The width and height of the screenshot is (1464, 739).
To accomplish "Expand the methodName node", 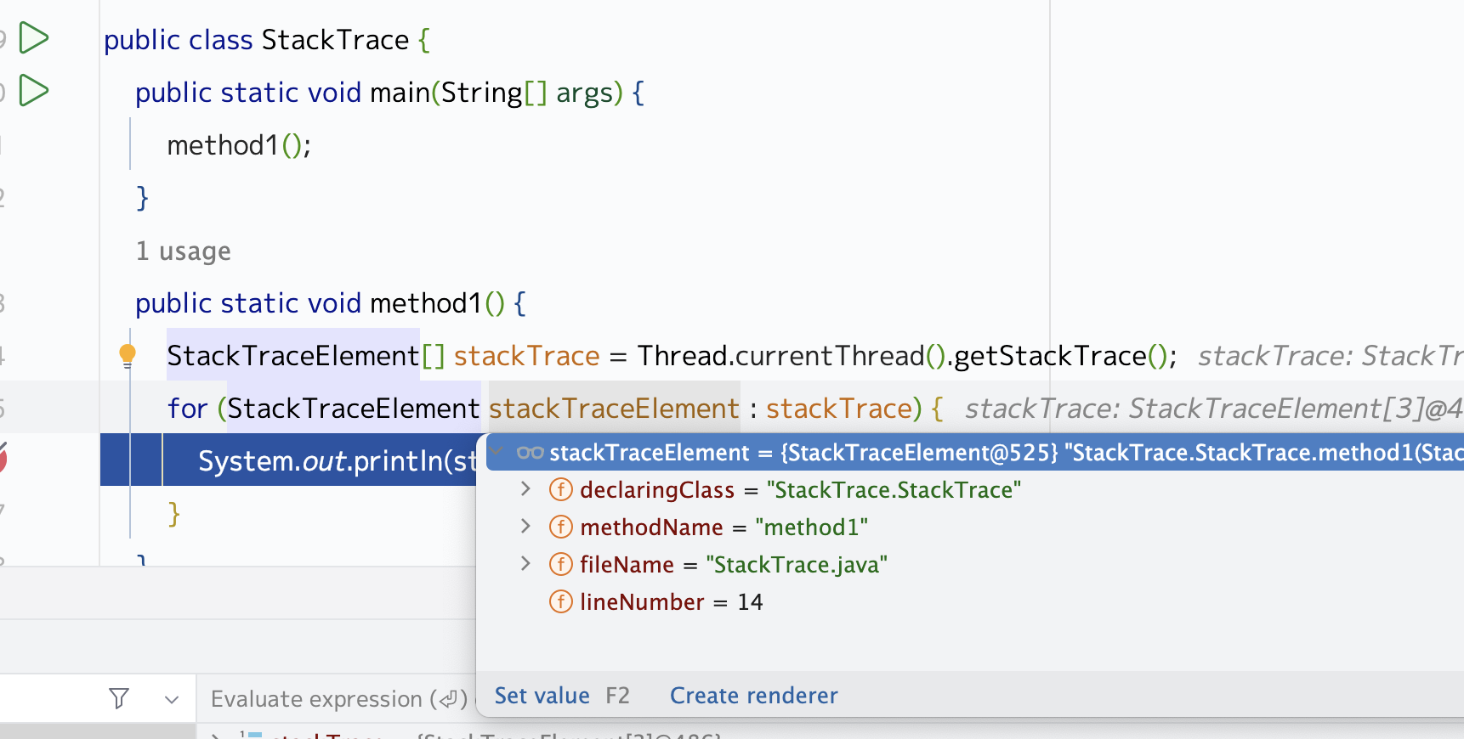I will point(525,527).
